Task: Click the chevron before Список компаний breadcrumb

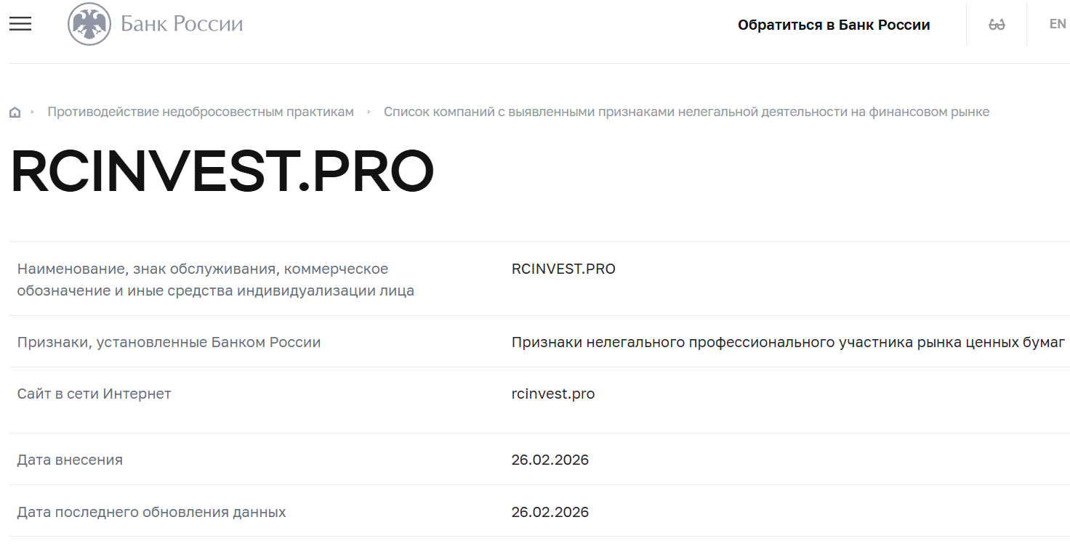Action: tap(369, 111)
